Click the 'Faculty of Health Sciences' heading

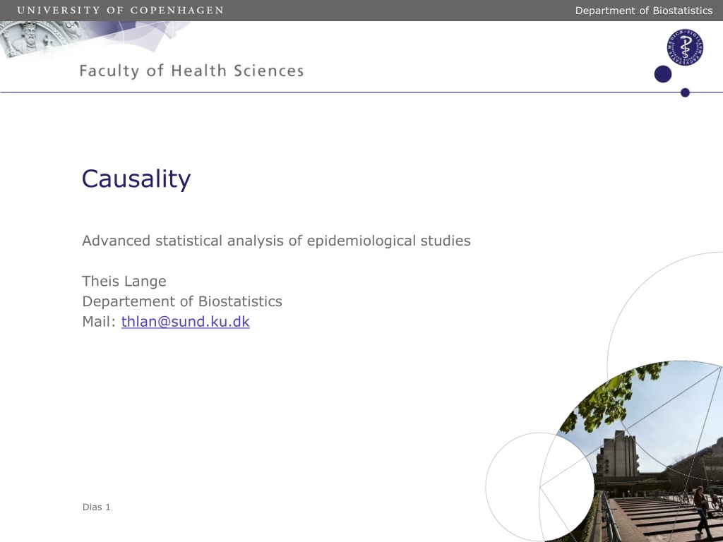(191, 71)
